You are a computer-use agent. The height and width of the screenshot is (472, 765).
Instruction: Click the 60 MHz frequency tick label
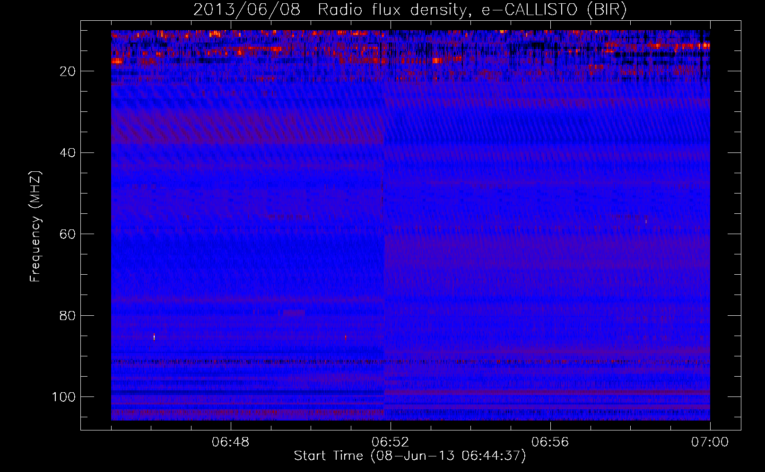[68, 234]
